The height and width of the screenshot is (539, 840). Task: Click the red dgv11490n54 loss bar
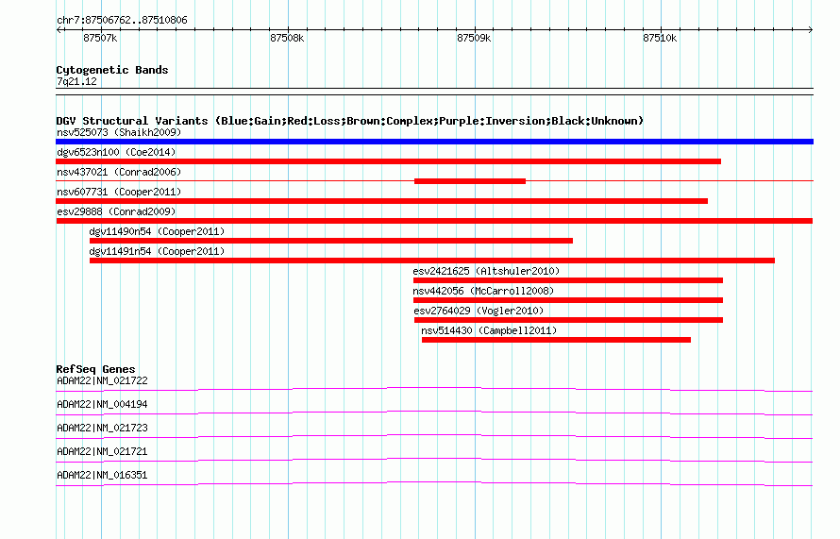tap(331, 241)
